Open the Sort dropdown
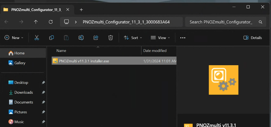Image resolution: width=271 pixels, height=127 pixels. tap(133, 38)
